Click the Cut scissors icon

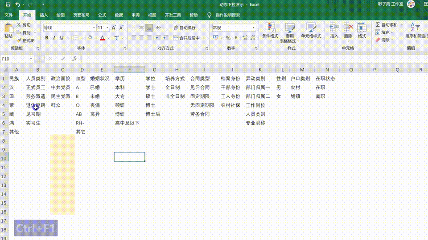click(x=19, y=25)
